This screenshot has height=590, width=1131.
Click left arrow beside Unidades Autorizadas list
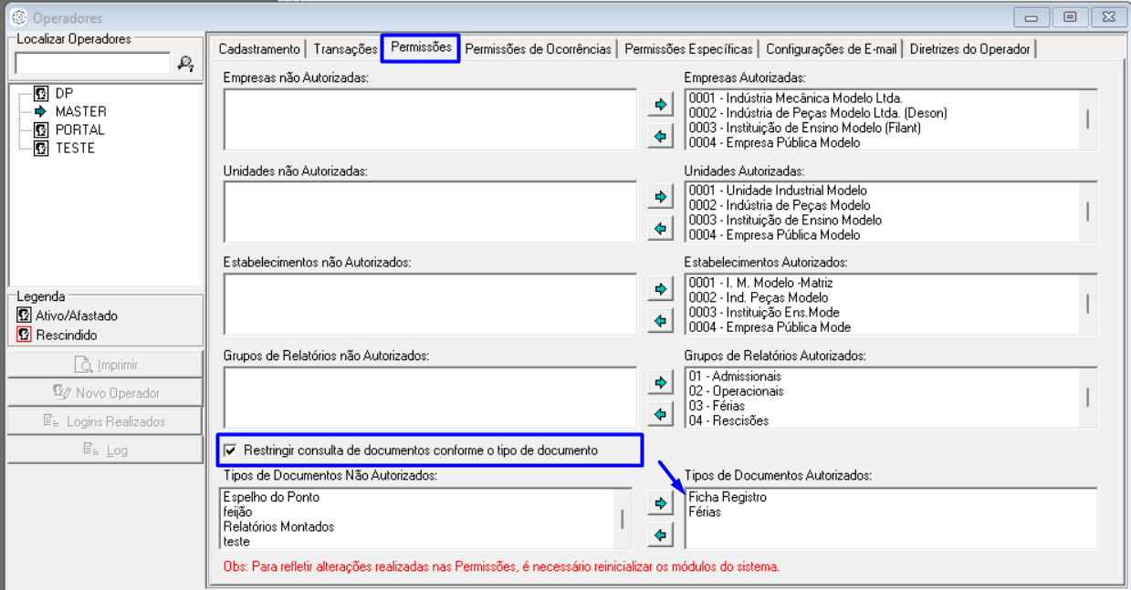coord(660,229)
